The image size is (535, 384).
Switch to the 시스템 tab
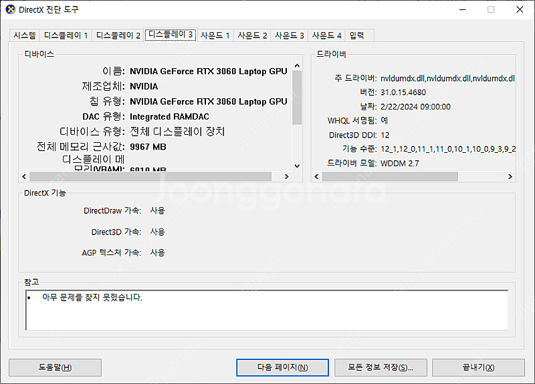tap(25, 35)
